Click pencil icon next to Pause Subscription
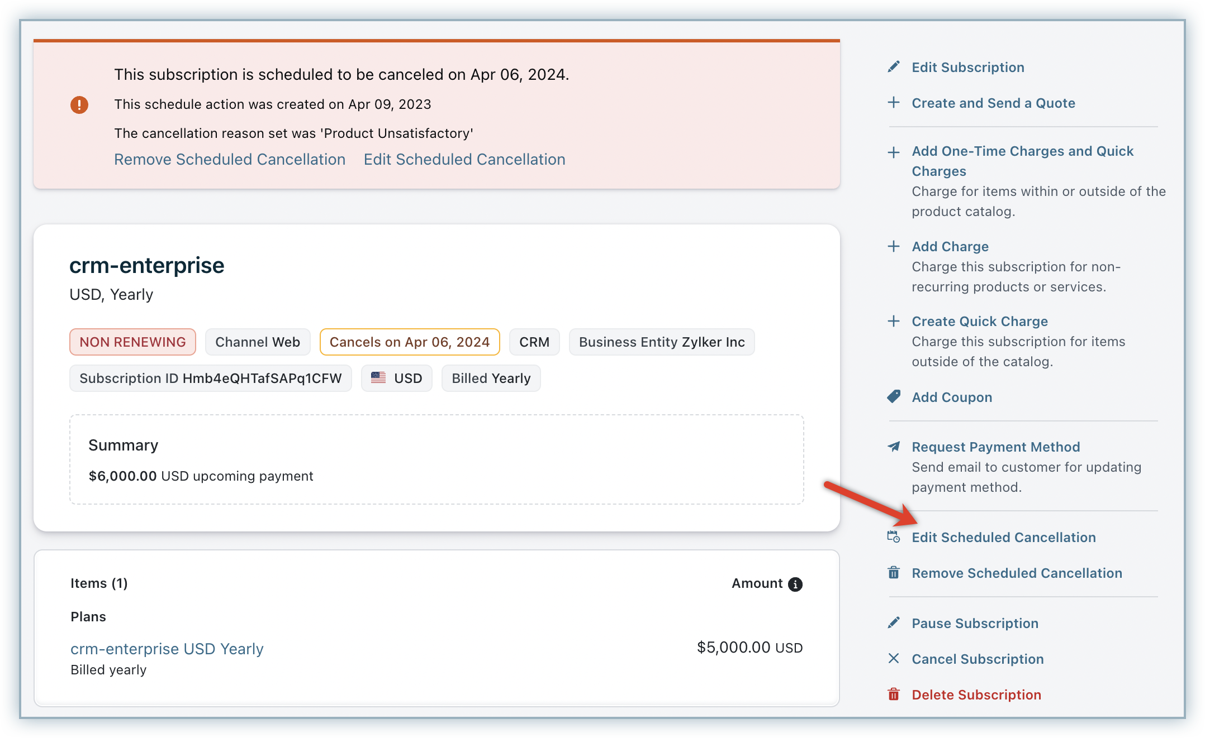 [894, 623]
